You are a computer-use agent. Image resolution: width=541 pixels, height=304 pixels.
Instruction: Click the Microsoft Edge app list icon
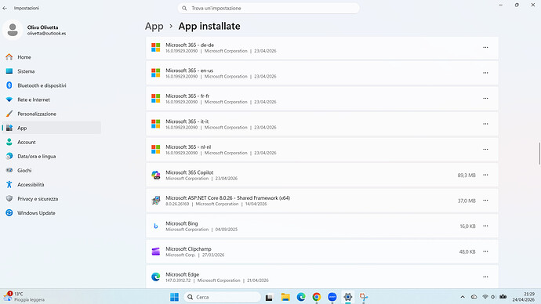point(155,277)
